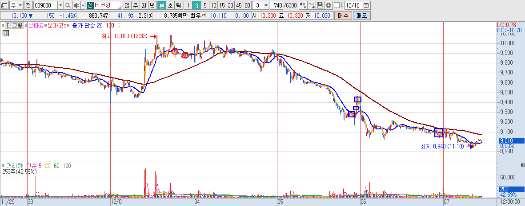Click the volume value 863,747
525x206 pixels.
[x=98, y=16]
